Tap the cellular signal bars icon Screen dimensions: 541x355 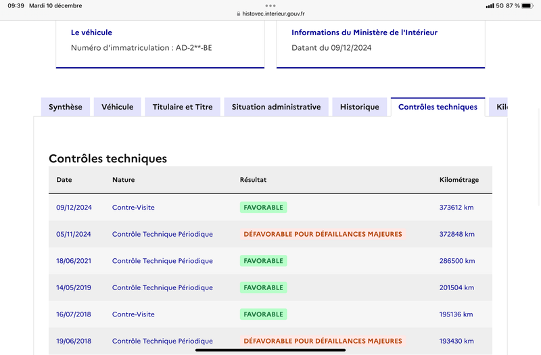pos(490,6)
